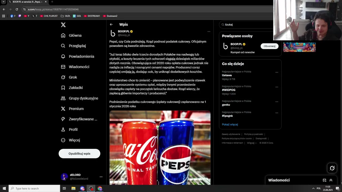The image size is (342, 192).
Task: Open the @boop_pl handle in the post
Action: (124, 35)
